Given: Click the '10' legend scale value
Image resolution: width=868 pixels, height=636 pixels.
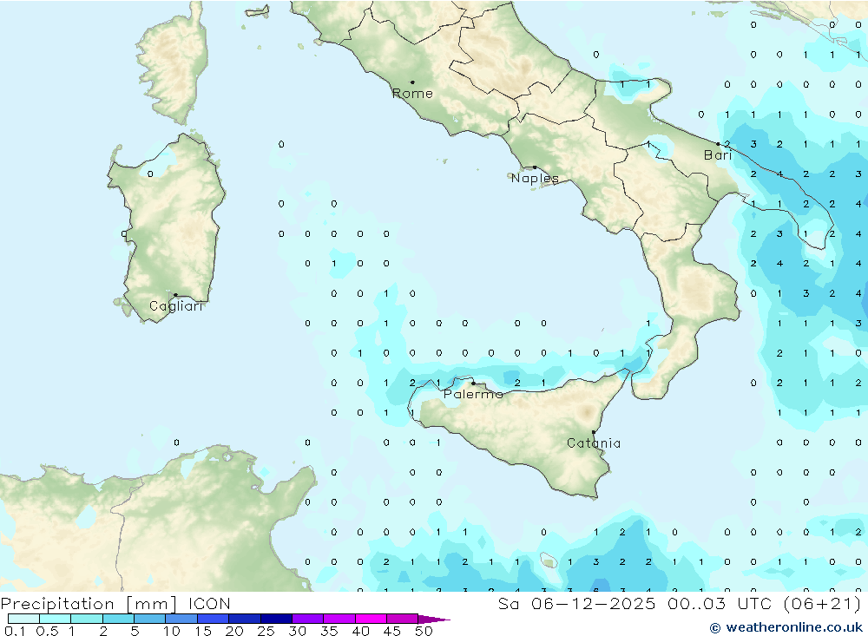Looking at the screenshot, I should [172, 631].
